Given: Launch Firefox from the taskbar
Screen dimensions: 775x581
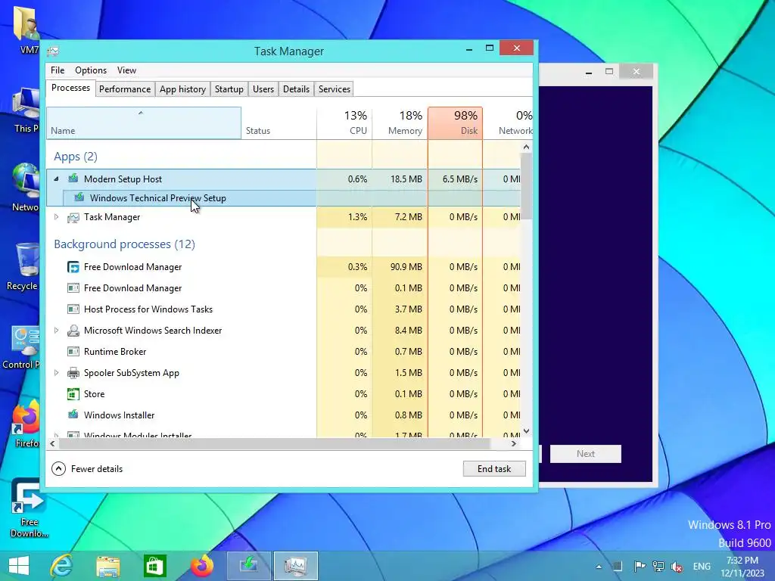Looking at the screenshot, I should 201,566.
